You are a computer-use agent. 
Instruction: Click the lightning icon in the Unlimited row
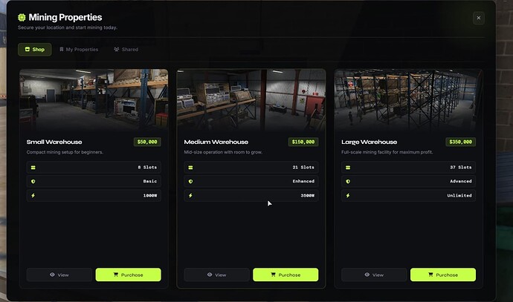click(348, 196)
